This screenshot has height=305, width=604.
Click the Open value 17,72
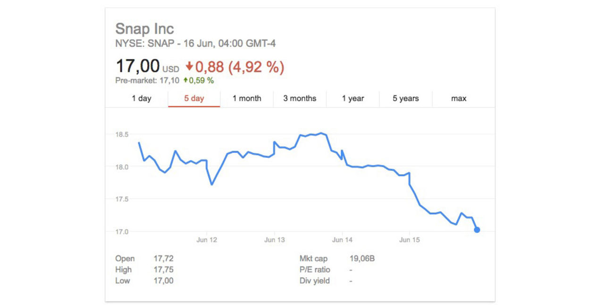pos(163,259)
